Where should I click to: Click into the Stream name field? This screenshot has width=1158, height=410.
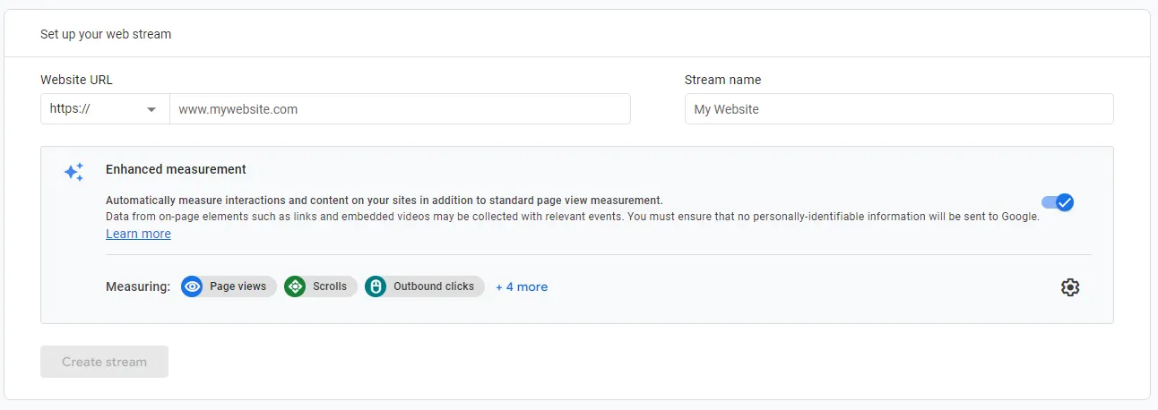(898, 109)
